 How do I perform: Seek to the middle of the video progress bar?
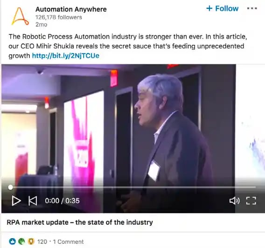tap(133, 187)
